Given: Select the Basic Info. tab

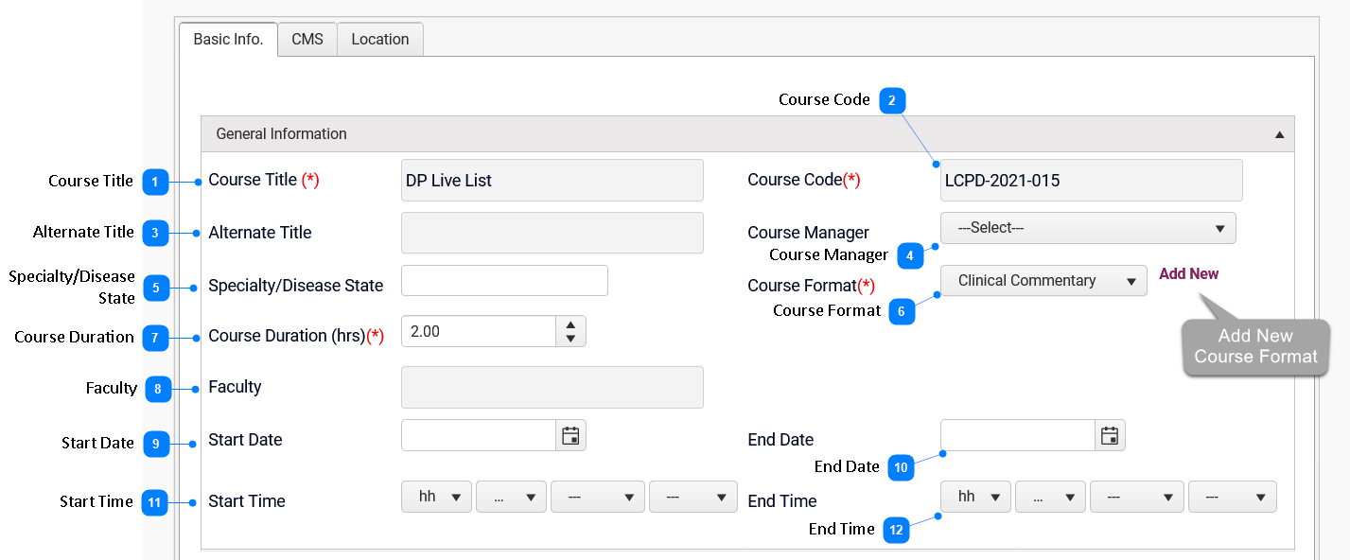Looking at the screenshot, I should coord(228,40).
